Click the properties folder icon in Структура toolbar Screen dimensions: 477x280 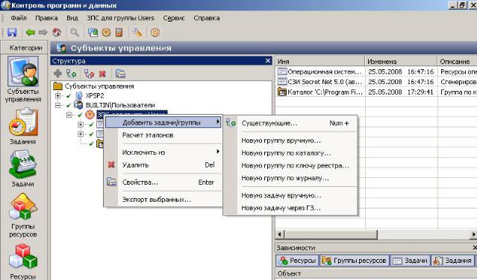[x=120, y=73]
